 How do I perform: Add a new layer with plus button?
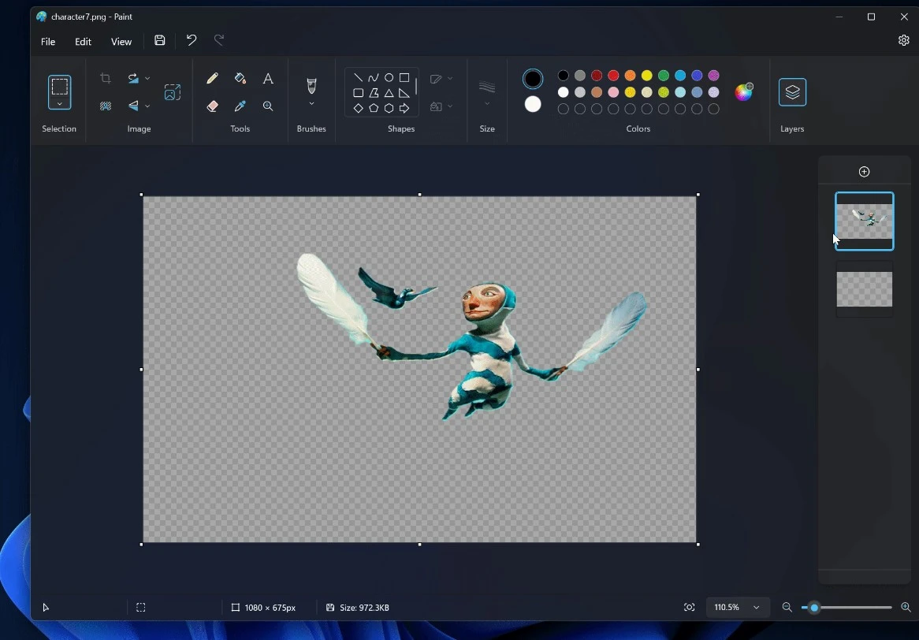pos(865,172)
